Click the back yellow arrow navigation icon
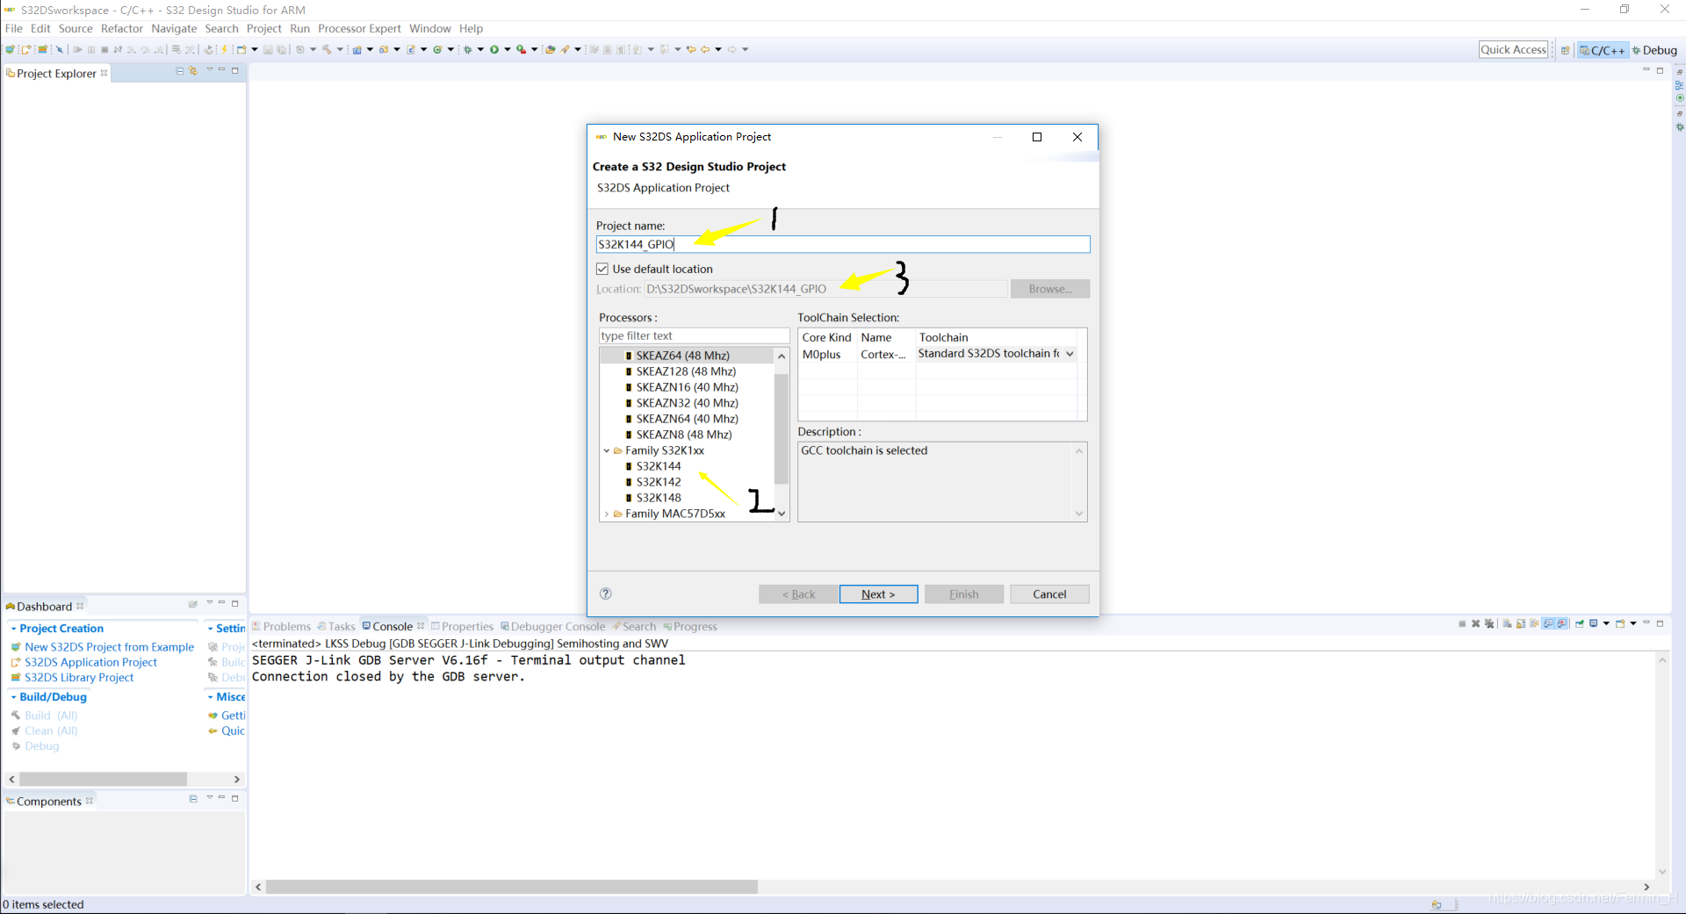This screenshot has height=914, width=1686. click(x=704, y=50)
